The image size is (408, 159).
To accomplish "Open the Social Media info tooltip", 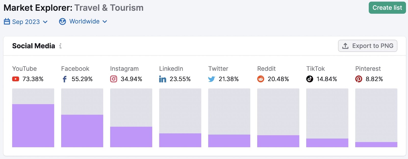I will click(60, 46).
